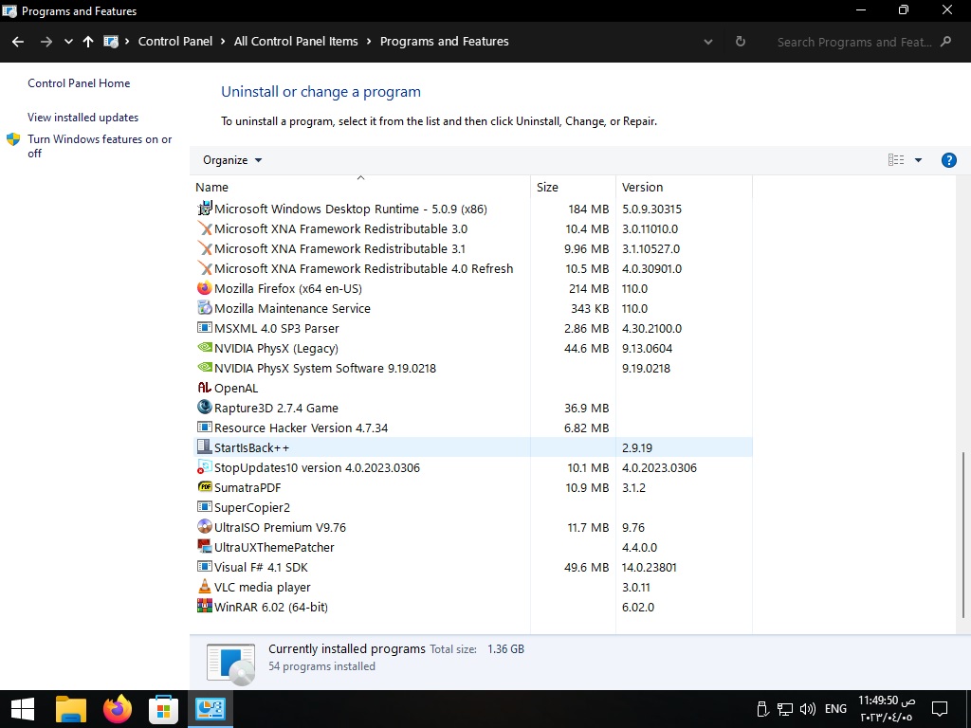Click the Back navigation arrow
Screen dimensions: 971x728
[x=18, y=42]
